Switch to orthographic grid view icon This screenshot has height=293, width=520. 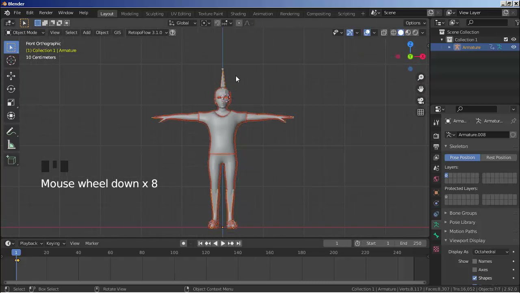[420, 112]
